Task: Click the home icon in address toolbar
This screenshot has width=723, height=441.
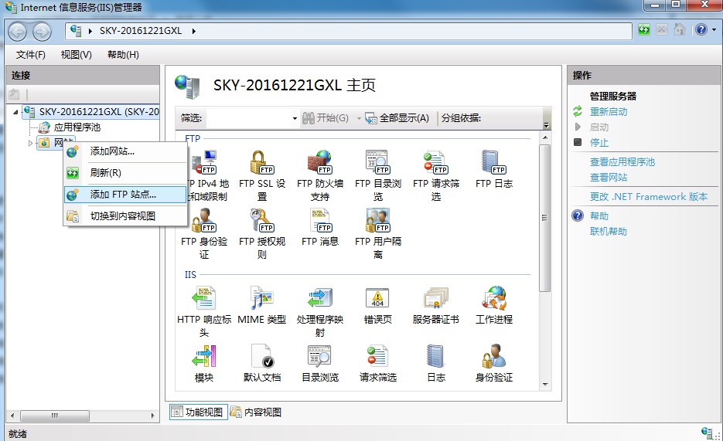Action: coord(680,30)
